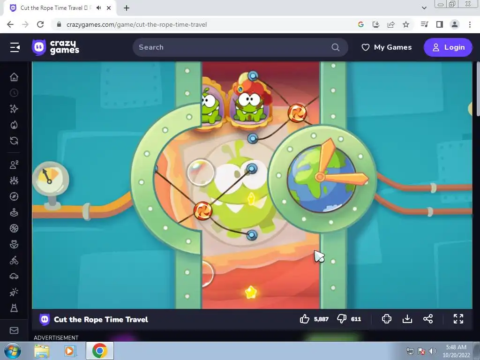Open the Action Center flag icon
The height and width of the screenshot is (360, 480).
click(x=421, y=351)
